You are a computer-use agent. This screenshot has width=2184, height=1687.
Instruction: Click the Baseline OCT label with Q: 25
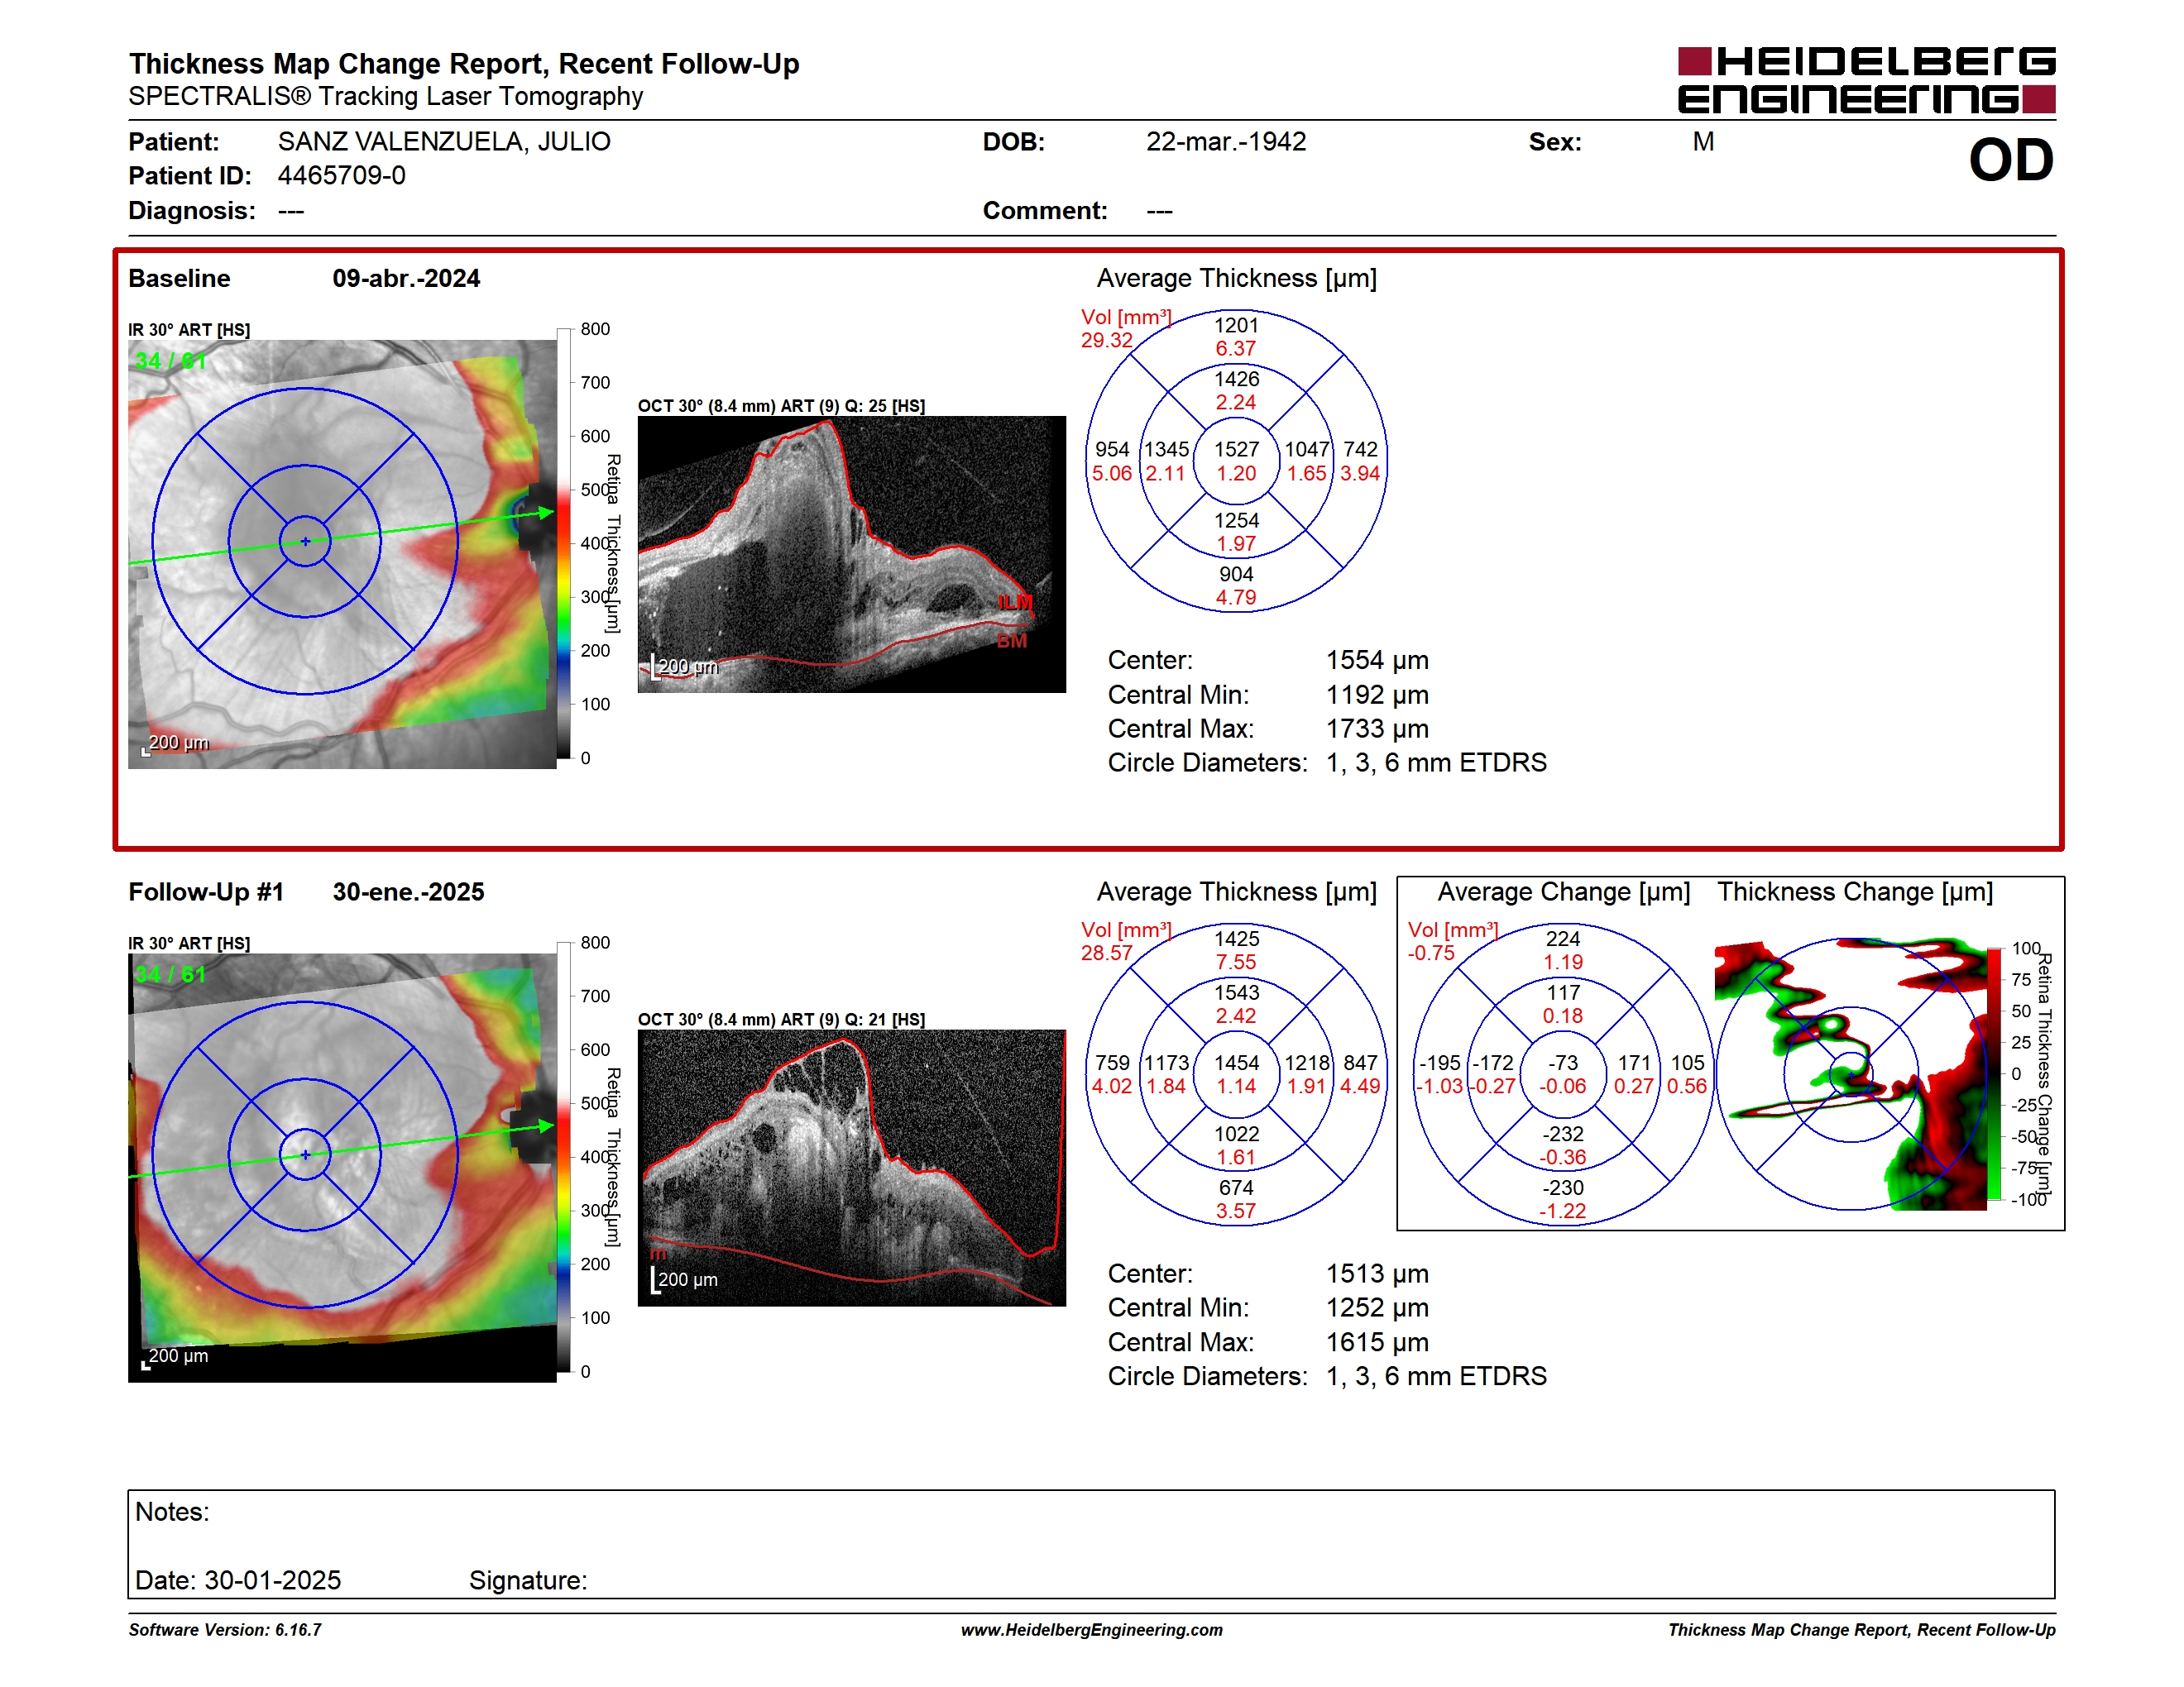coord(781,406)
